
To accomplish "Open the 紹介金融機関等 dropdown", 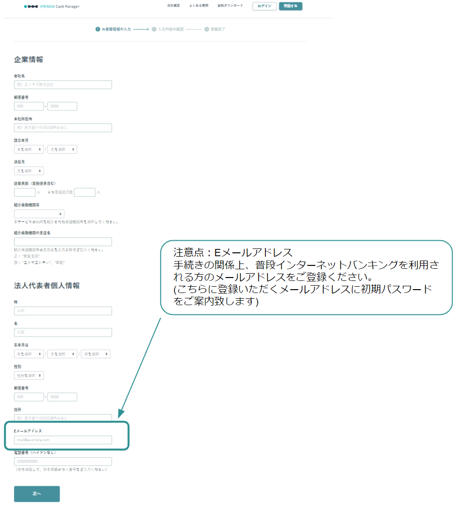I will (39, 214).
